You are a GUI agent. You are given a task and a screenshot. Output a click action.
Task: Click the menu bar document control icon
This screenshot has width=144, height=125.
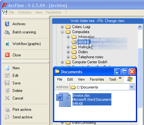[x=5, y=12]
